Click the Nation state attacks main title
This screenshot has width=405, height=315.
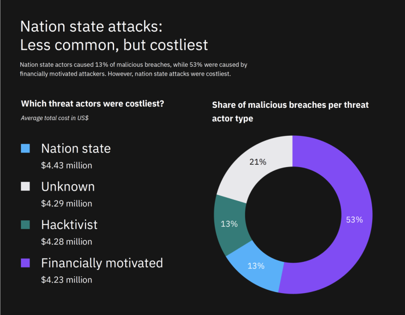pos(114,35)
